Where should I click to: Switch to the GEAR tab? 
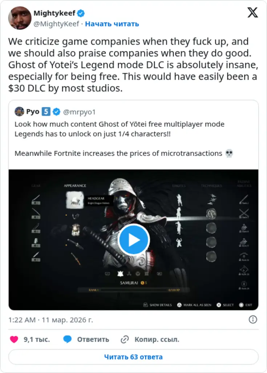coord(36,185)
